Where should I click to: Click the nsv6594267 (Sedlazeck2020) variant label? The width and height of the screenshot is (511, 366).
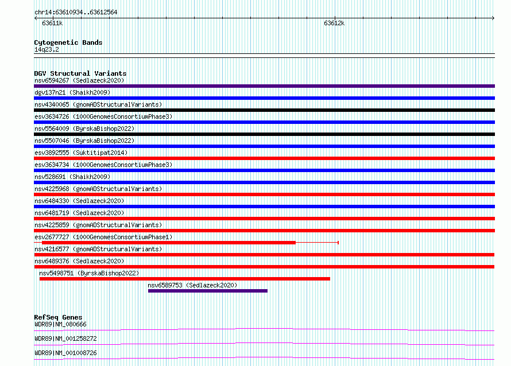pyautogui.click(x=79, y=80)
